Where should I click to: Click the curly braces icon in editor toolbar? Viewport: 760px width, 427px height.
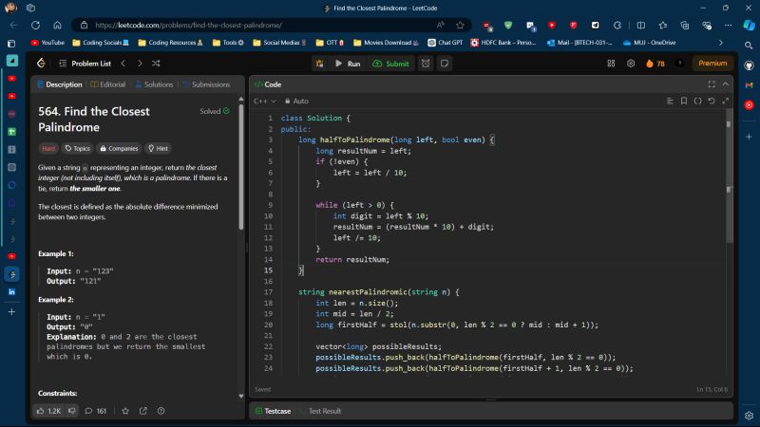pyautogui.click(x=698, y=101)
